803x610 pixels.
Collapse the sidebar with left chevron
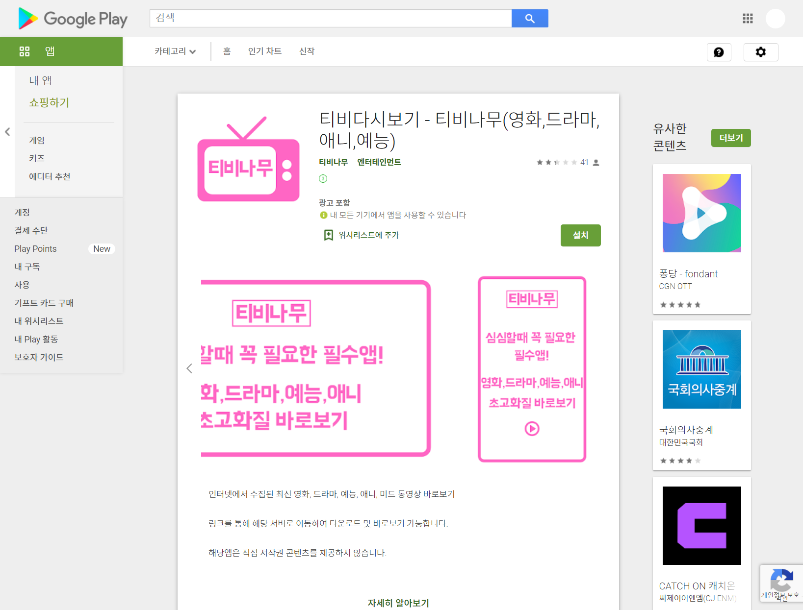(x=7, y=132)
